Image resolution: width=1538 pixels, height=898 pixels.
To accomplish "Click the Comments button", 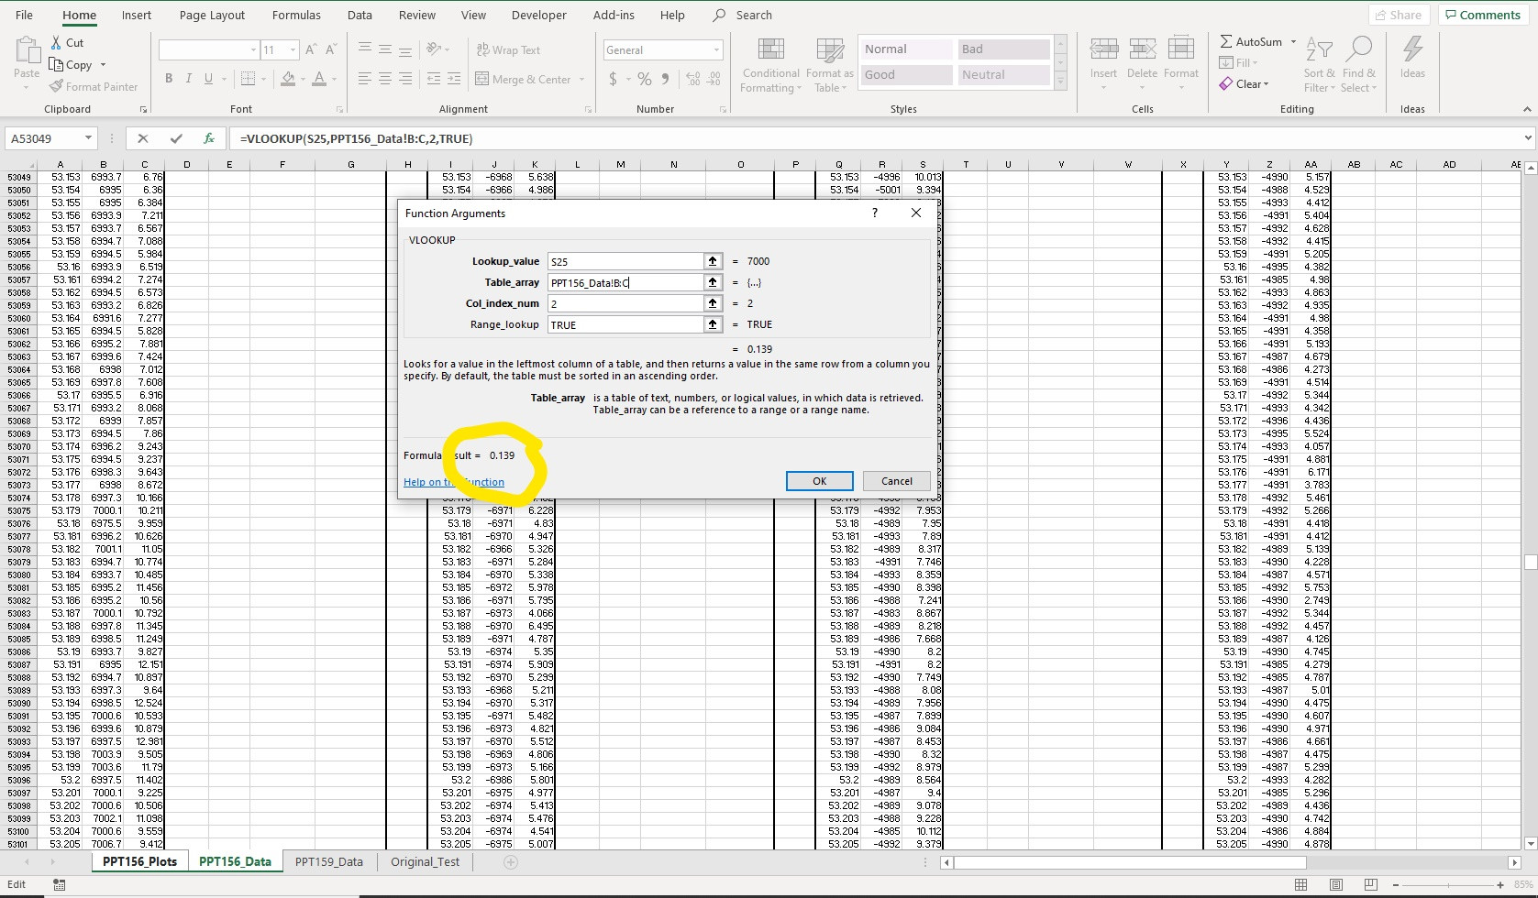I will pyautogui.click(x=1482, y=15).
